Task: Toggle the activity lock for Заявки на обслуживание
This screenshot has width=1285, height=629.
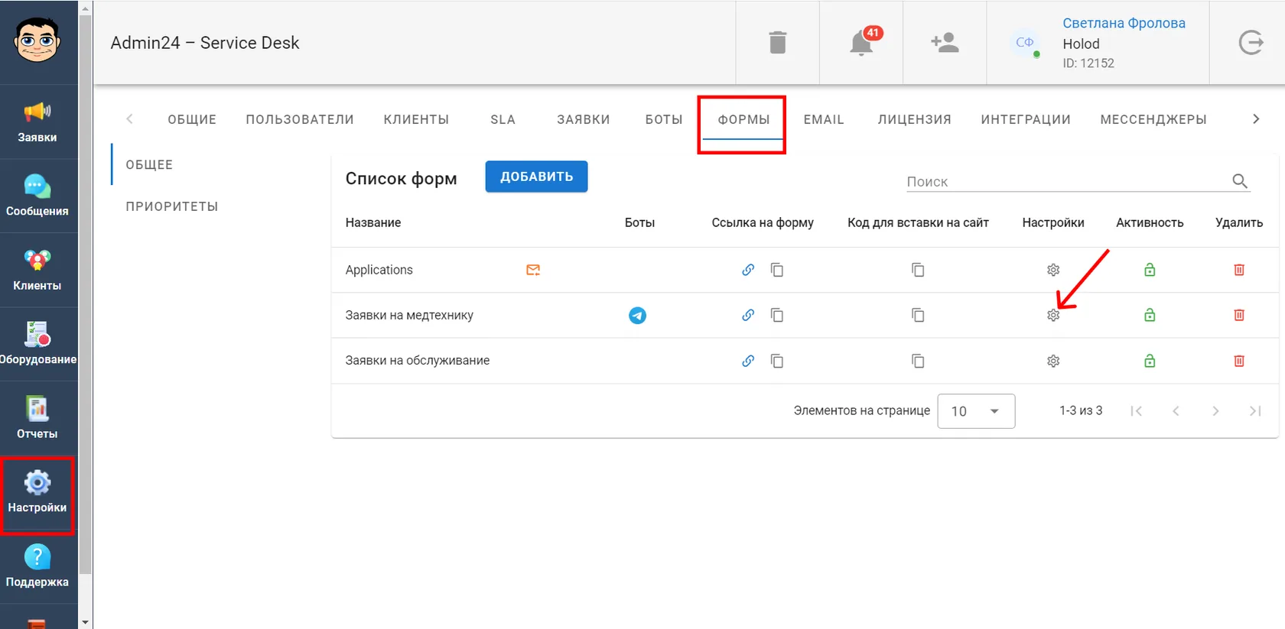Action: pyautogui.click(x=1150, y=361)
